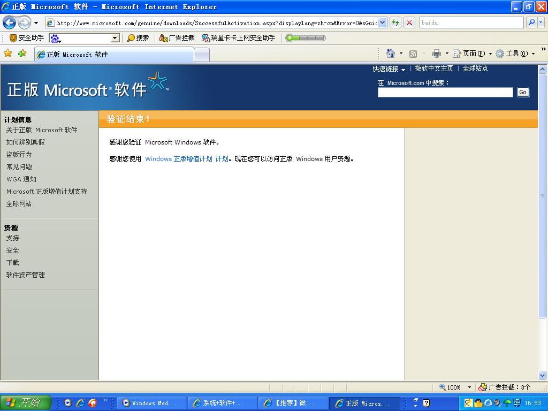
Task: Open WGA 通知 sidebar link
Action: point(21,179)
